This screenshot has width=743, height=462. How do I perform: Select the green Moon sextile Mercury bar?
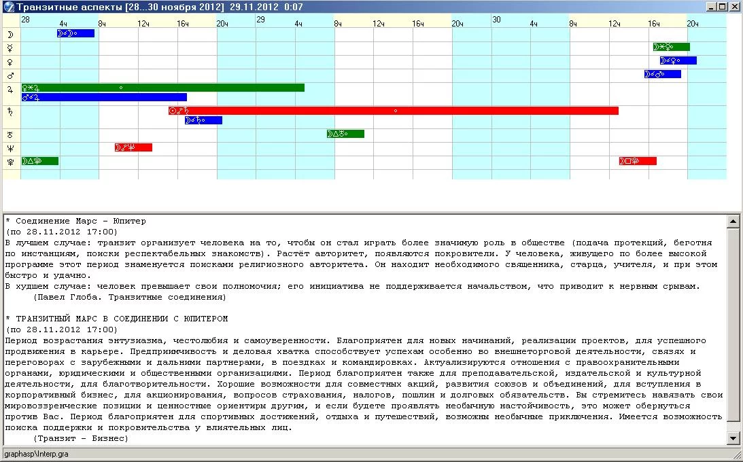pos(672,47)
